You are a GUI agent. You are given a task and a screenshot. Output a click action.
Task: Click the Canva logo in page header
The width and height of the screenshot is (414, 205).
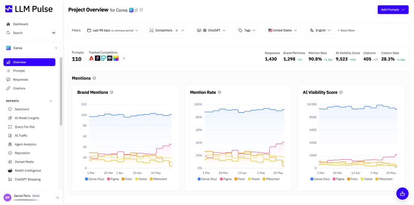[131, 10]
